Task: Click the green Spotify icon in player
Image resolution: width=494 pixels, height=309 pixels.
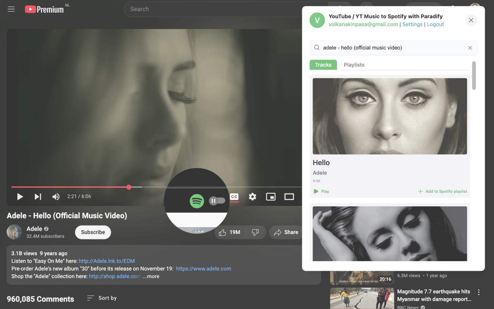Action: pyautogui.click(x=197, y=201)
